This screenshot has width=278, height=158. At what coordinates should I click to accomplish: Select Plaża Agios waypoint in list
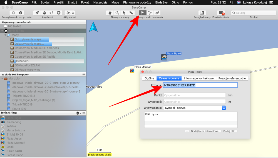(14, 139)
